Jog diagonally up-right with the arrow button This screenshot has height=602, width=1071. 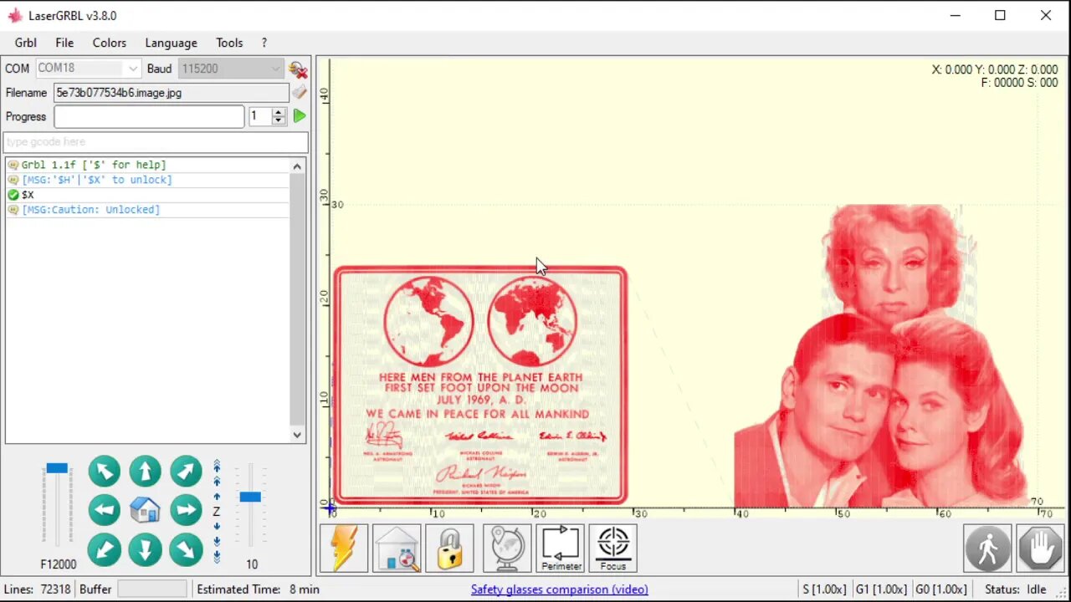[x=186, y=472]
